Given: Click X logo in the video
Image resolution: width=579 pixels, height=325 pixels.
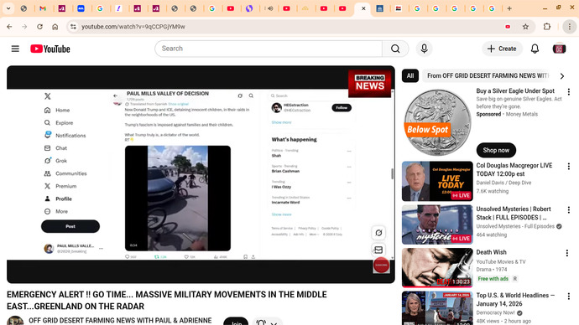Looking at the screenshot, I should [48, 96].
